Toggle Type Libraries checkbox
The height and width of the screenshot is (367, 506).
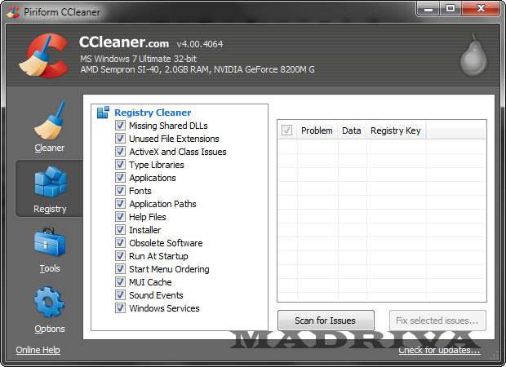(x=120, y=165)
